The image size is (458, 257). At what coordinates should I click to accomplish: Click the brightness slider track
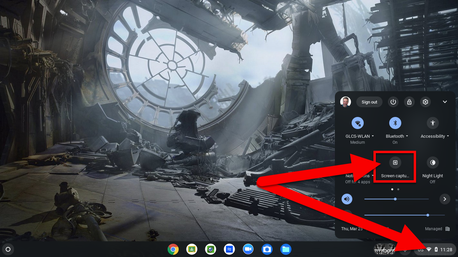[x=405, y=215]
